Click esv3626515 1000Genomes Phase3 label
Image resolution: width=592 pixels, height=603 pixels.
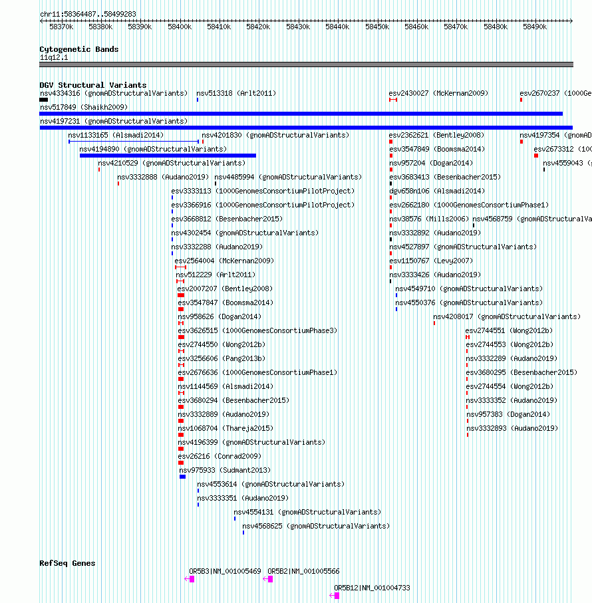[257, 330]
